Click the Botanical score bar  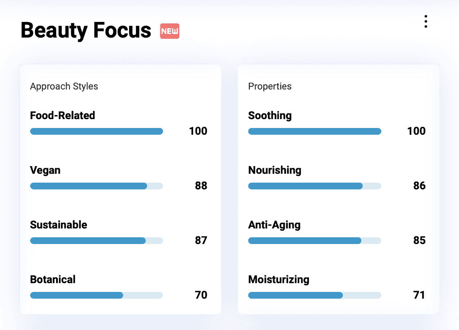click(x=96, y=295)
